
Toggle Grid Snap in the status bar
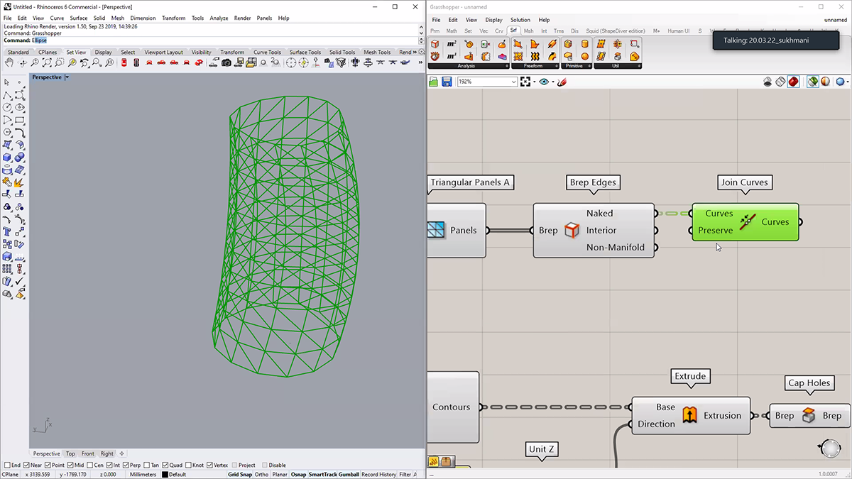click(x=239, y=475)
